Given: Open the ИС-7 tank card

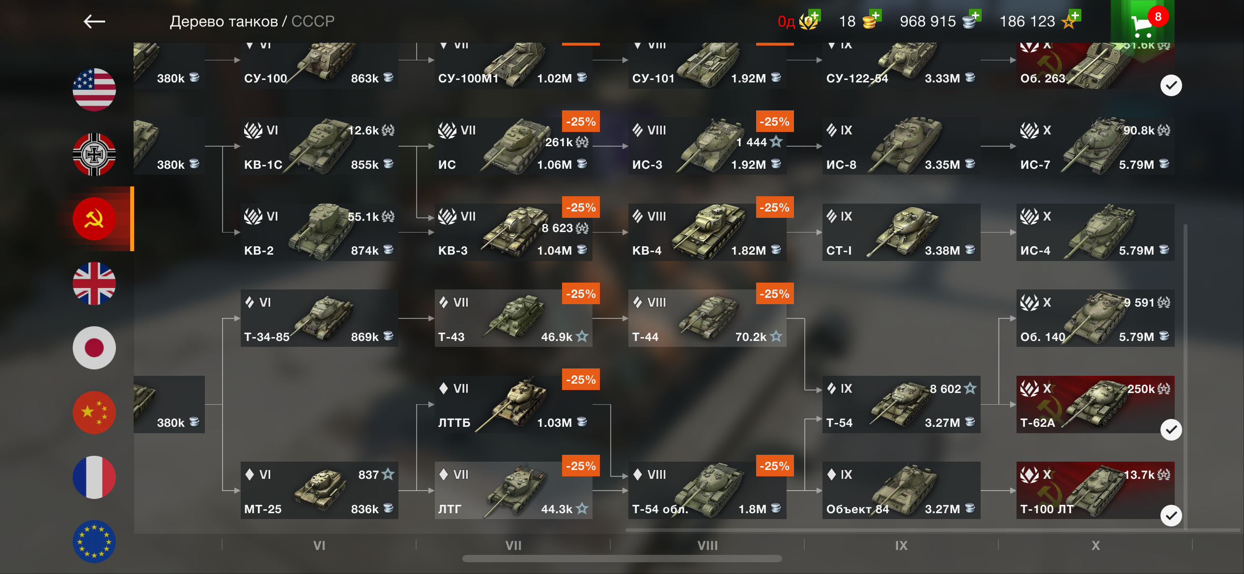Looking at the screenshot, I should (1095, 146).
